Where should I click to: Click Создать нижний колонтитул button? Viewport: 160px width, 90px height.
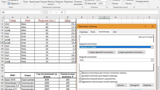tap(131, 52)
